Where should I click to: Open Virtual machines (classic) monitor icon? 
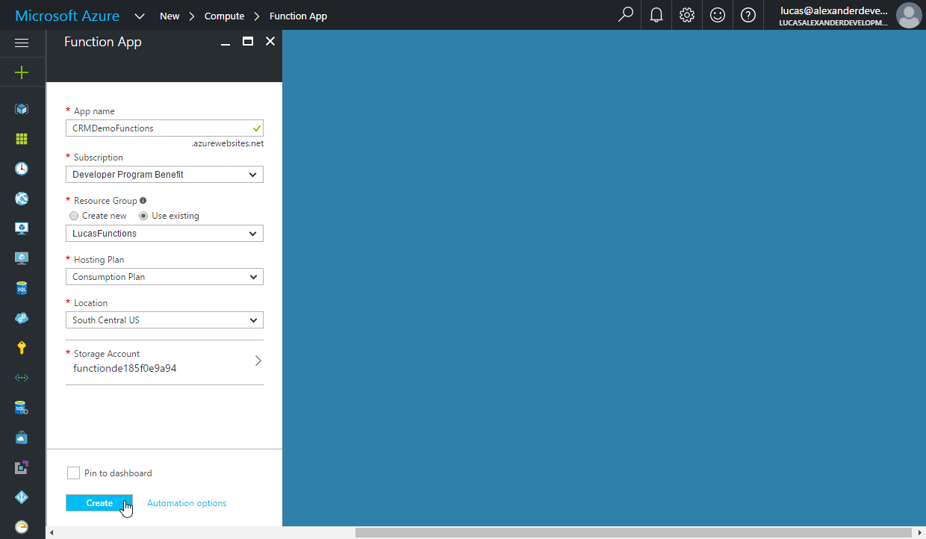coord(22,228)
